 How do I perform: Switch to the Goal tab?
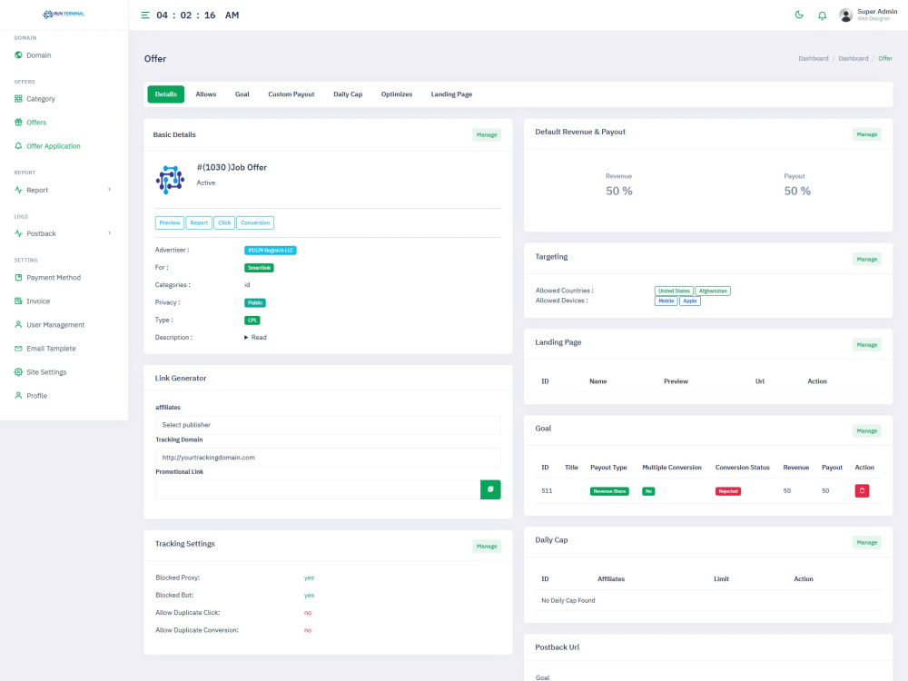click(242, 94)
